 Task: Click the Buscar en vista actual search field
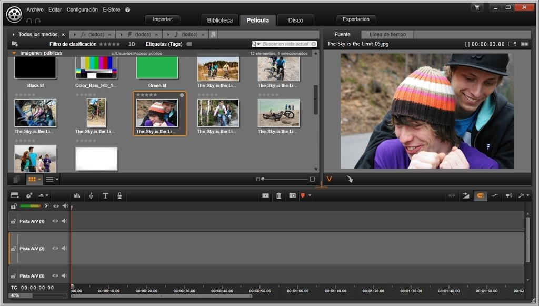(x=285, y=44)
